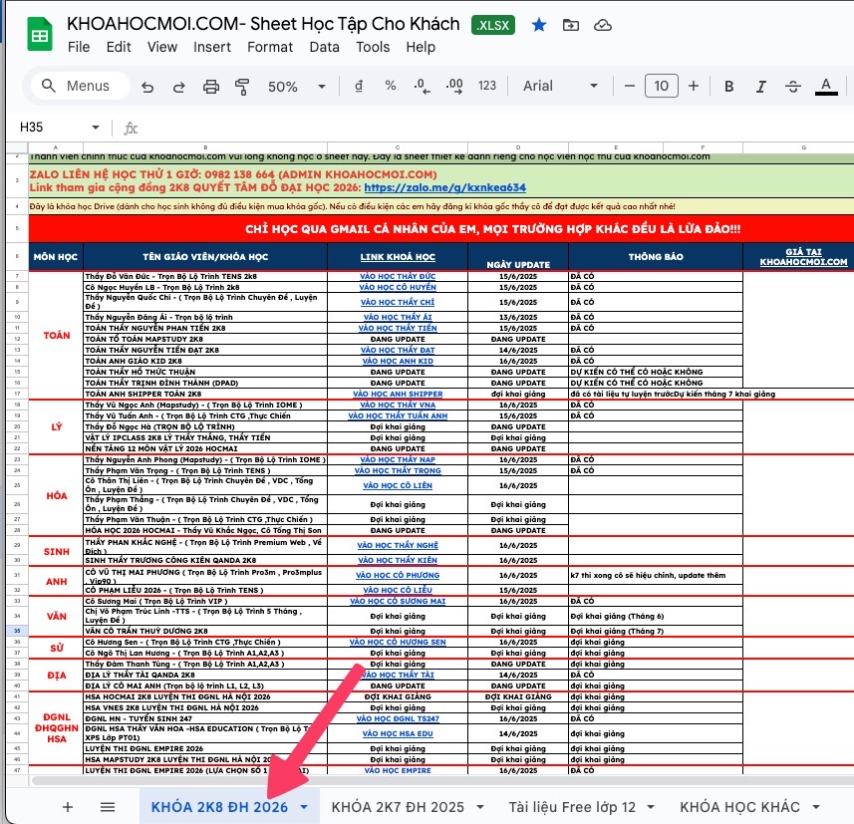Increase font size with plus button
The width and height of the screenshot is (854, 824).
pyautogui.click(x=694, y=86)
